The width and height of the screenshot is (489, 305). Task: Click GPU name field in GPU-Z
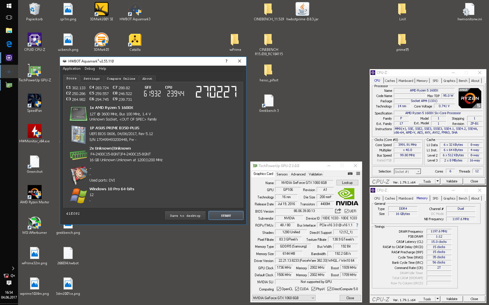point(304,183)
